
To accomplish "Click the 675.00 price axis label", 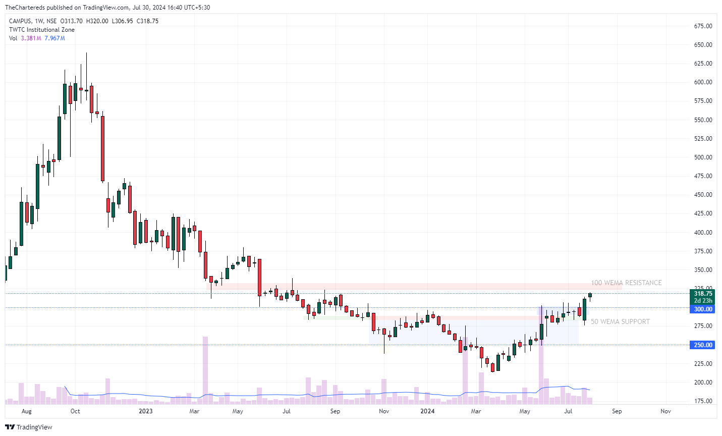I will 703,26.
